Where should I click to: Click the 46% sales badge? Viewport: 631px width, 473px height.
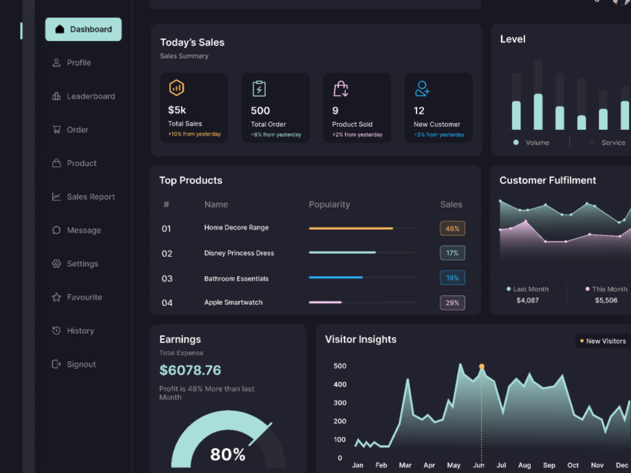[x=452, y=228]
